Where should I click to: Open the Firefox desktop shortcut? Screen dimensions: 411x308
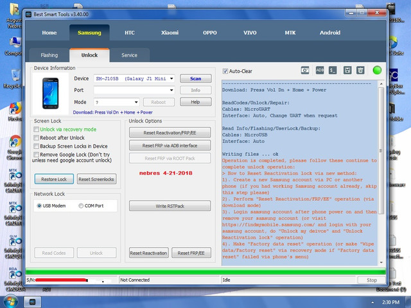(x=15, y=111)
